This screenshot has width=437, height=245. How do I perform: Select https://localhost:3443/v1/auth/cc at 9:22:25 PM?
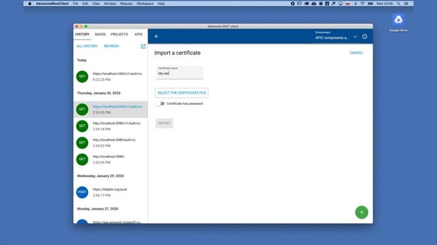(x=111, y=76)
